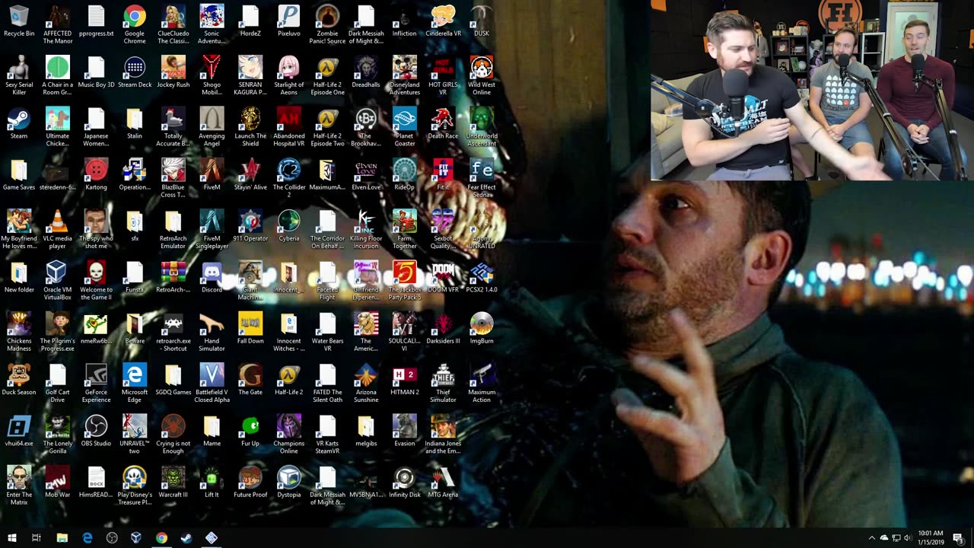Launch Discord from the desktop

(212, 278)
